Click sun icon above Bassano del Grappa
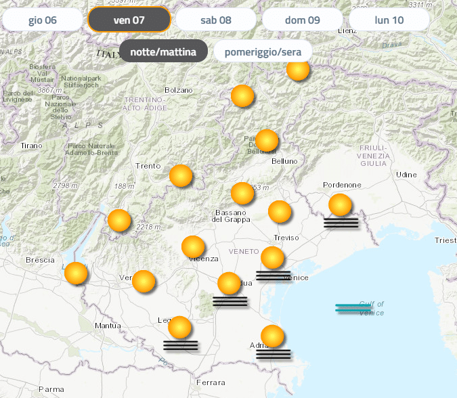This screenshot has height=398, width=457. (x=242, y=193)
